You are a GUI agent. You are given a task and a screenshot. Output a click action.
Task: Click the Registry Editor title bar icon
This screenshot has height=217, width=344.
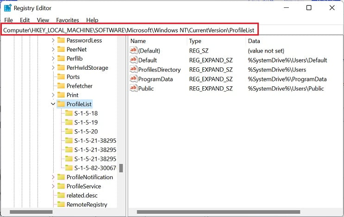pyautogui.click(x=8, y=8)
